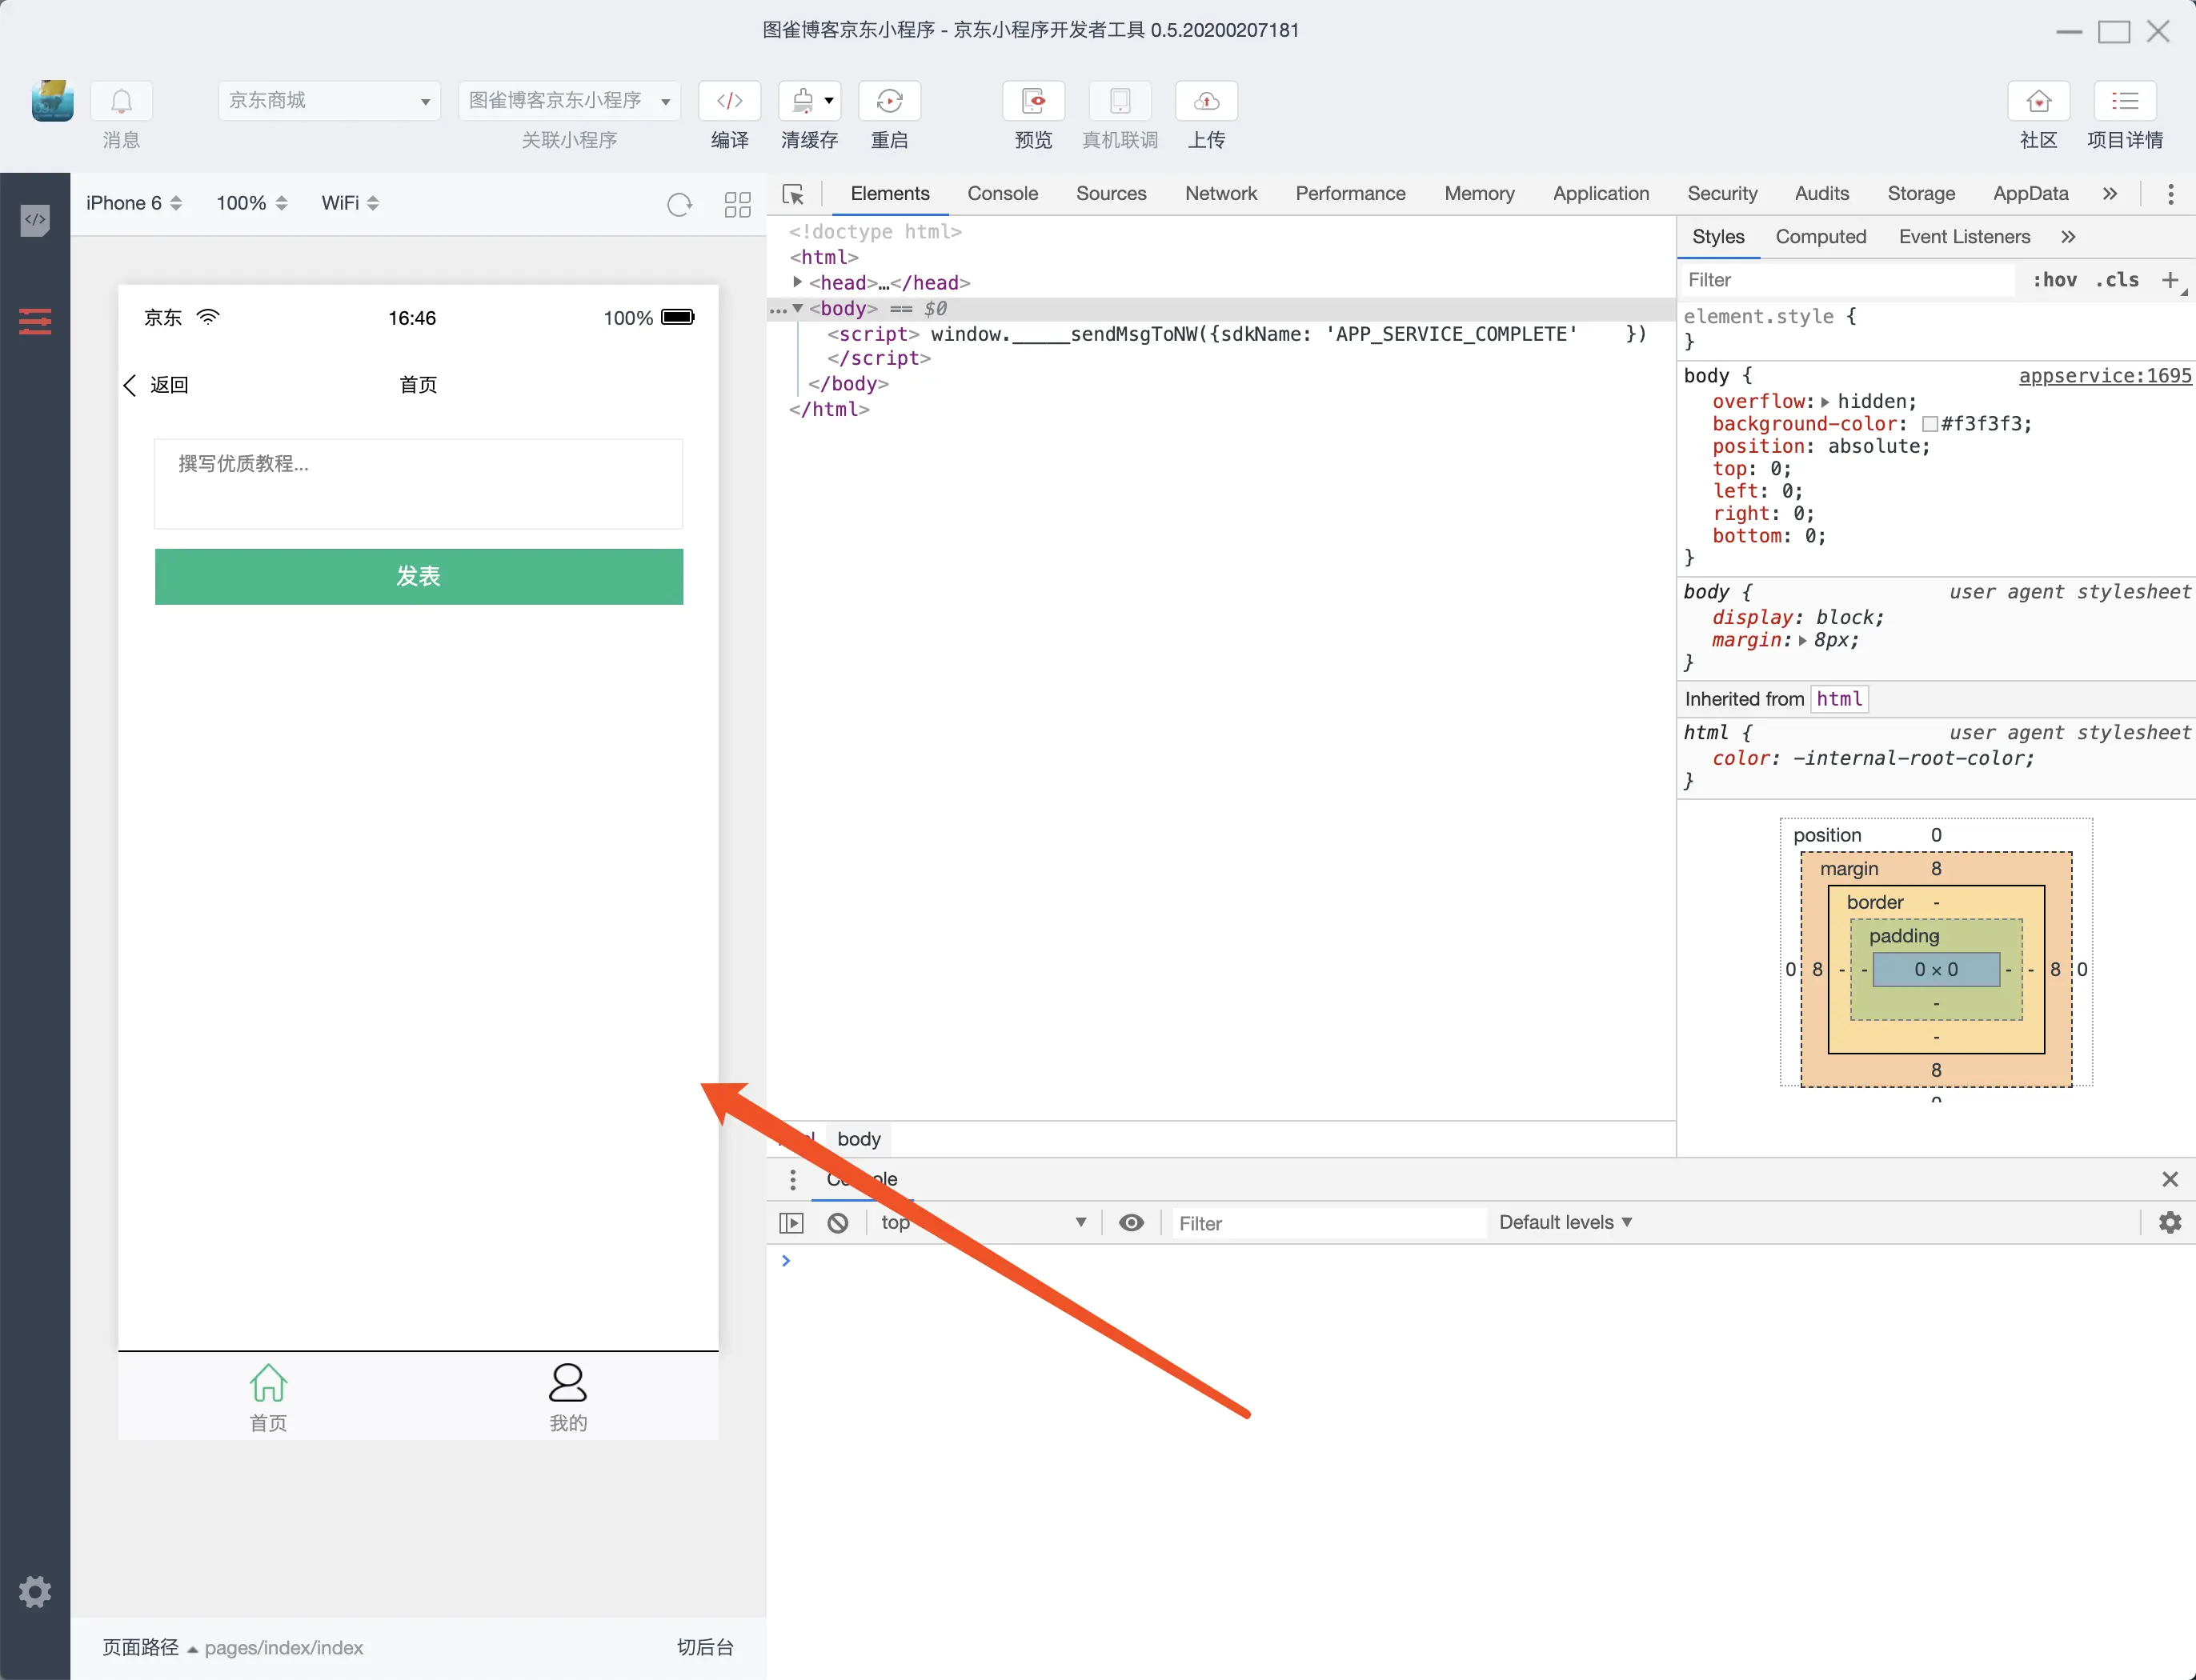Click the 重启 restart icon

[x=889, y=101]
